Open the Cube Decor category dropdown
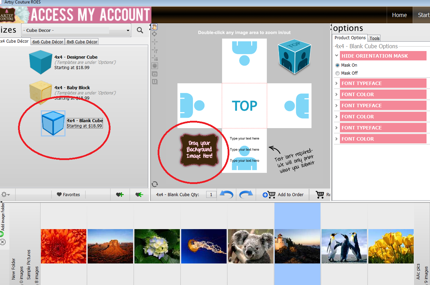 (x=76, y=31)
